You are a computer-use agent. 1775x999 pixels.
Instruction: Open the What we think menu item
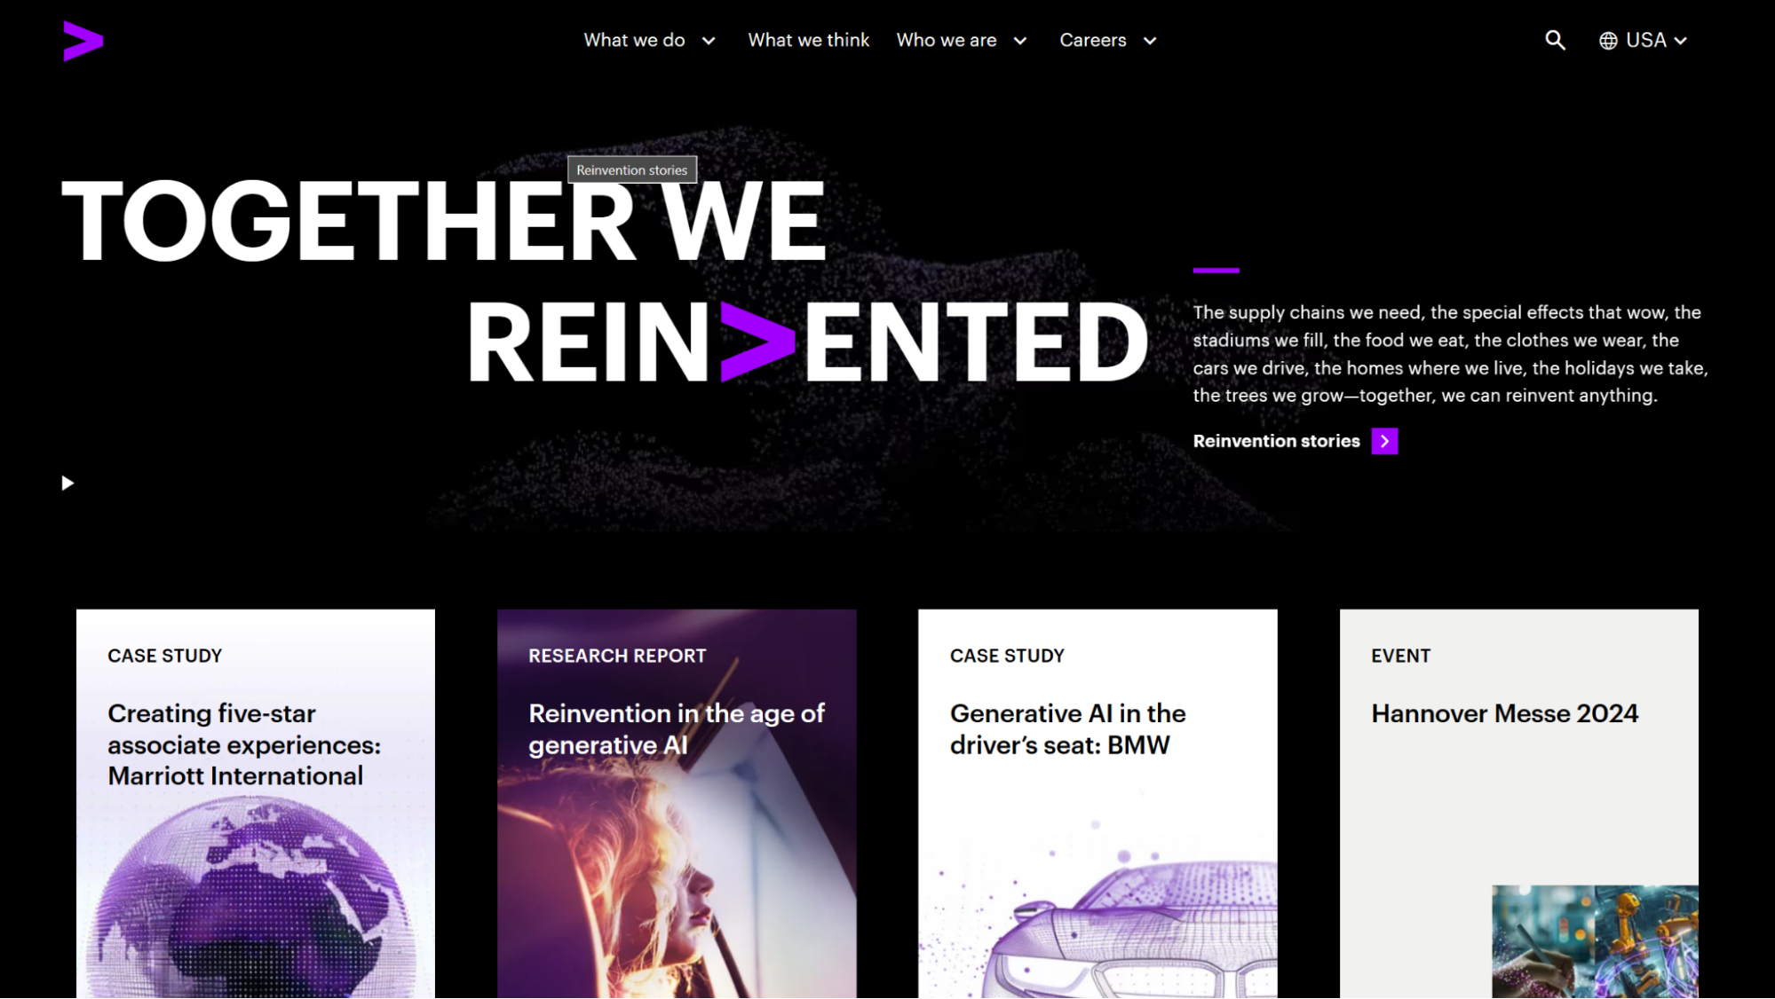click(808, 40)
